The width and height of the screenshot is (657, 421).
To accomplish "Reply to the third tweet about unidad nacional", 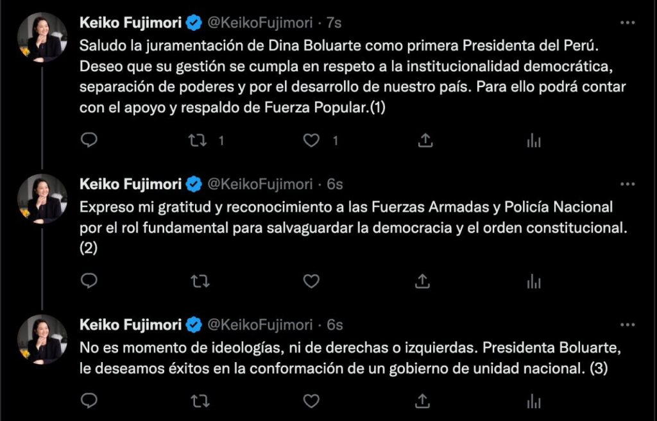I will [90, 401].
